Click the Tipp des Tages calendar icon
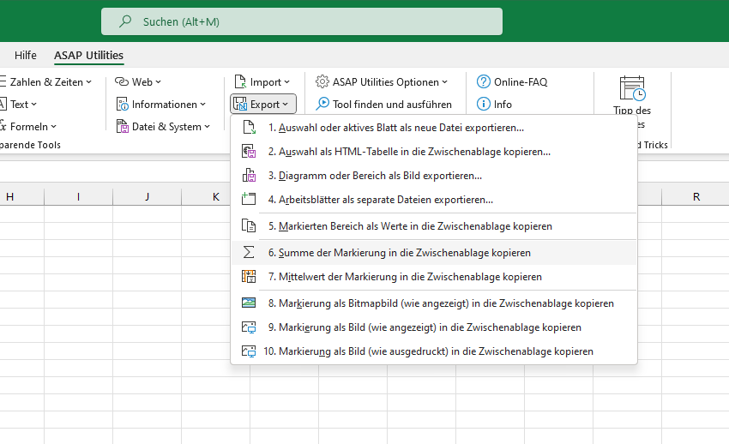729x444 pixels. (632, 88)
